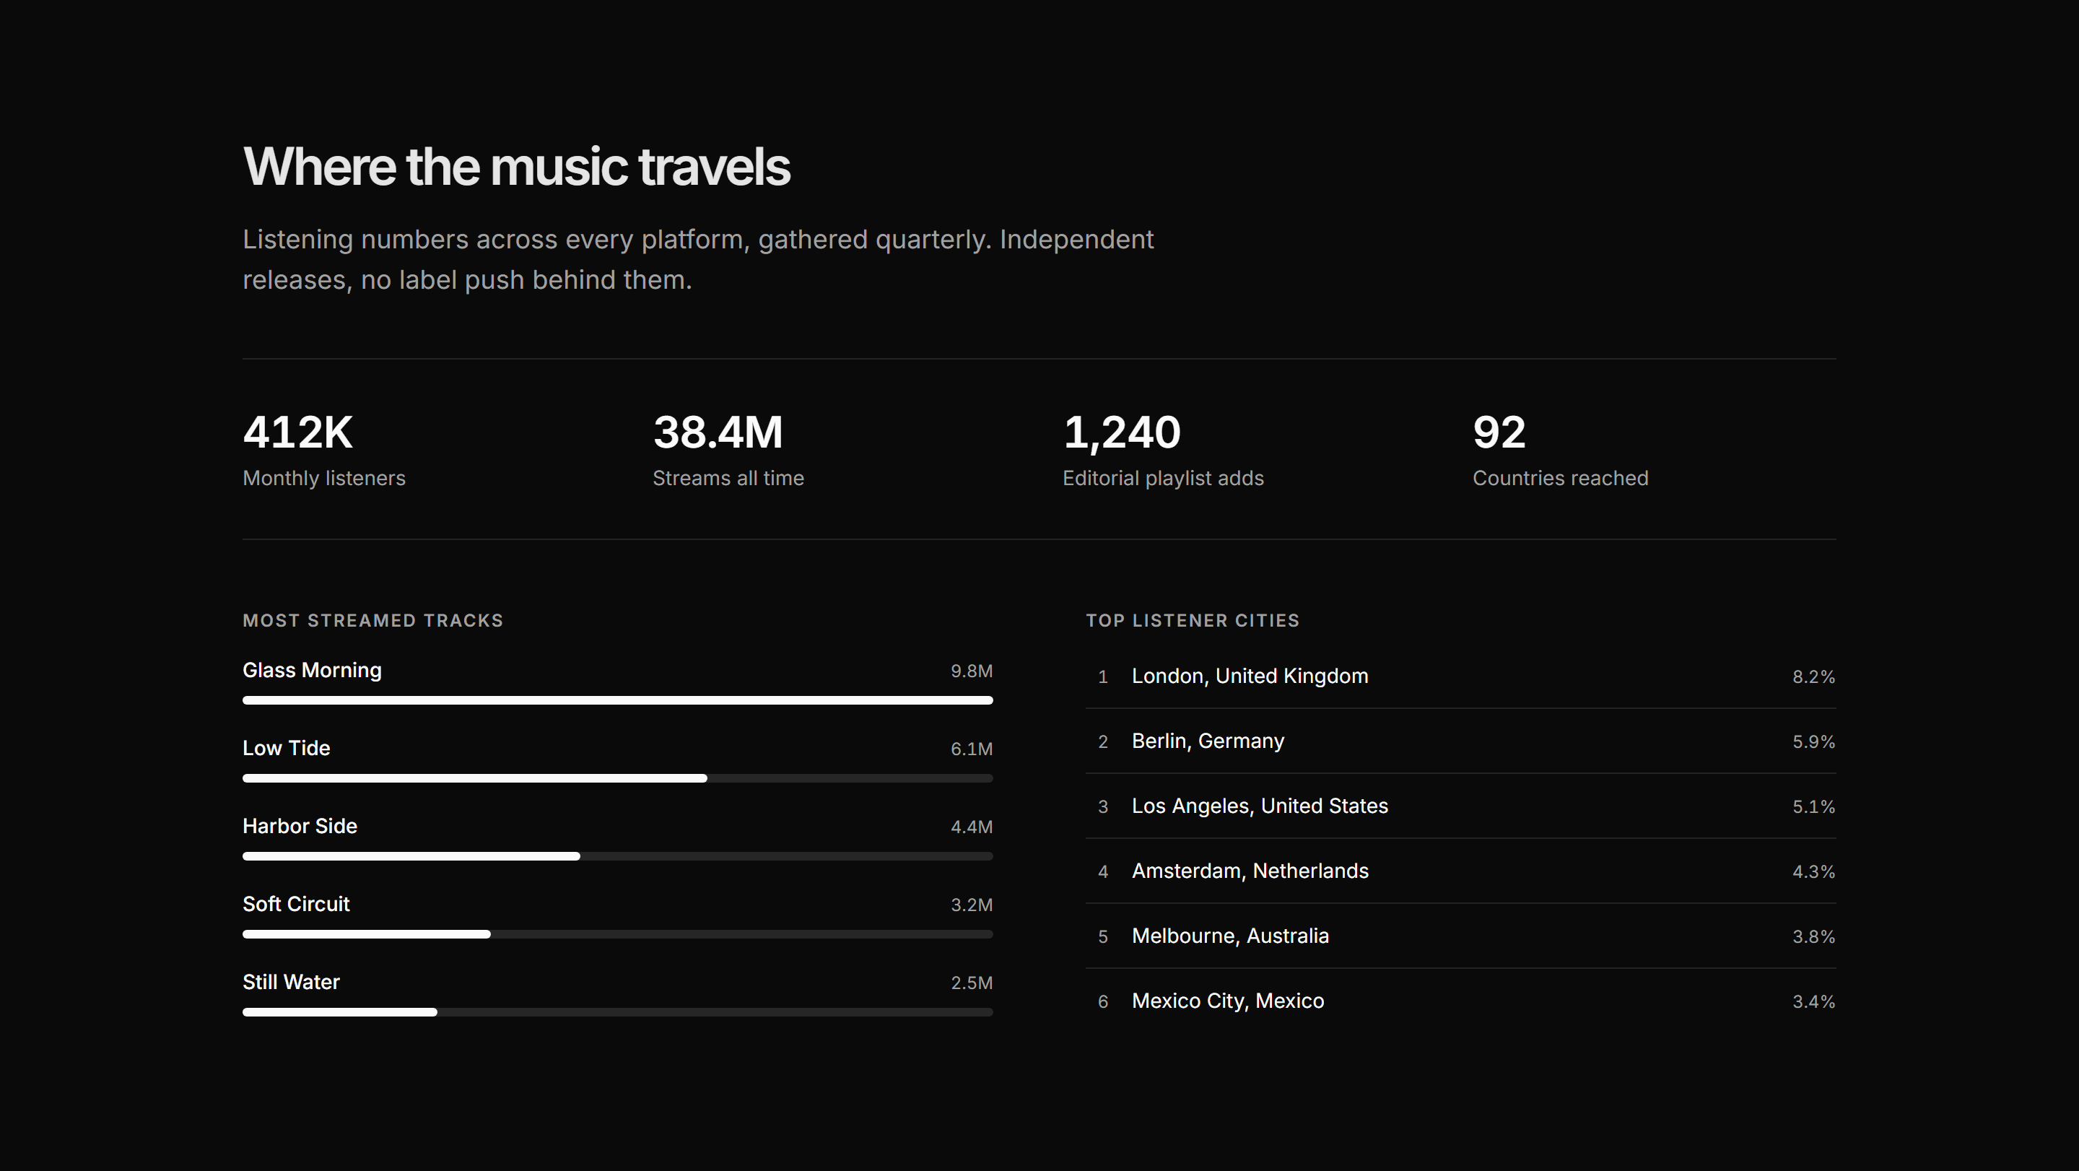Click the Still Water progress bar
The image size is (2079, 1171).
pos(617,1012)
